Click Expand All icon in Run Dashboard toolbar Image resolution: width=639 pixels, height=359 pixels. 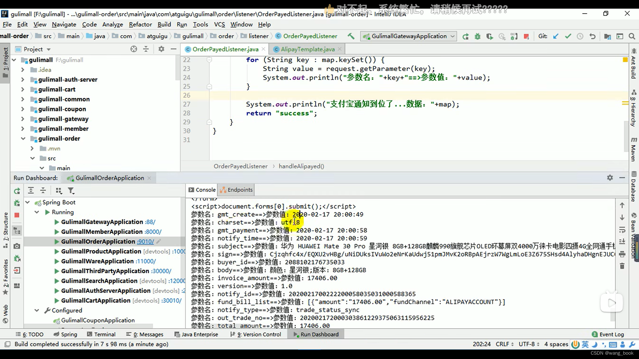pyautogui.click(x=31, y=190)
